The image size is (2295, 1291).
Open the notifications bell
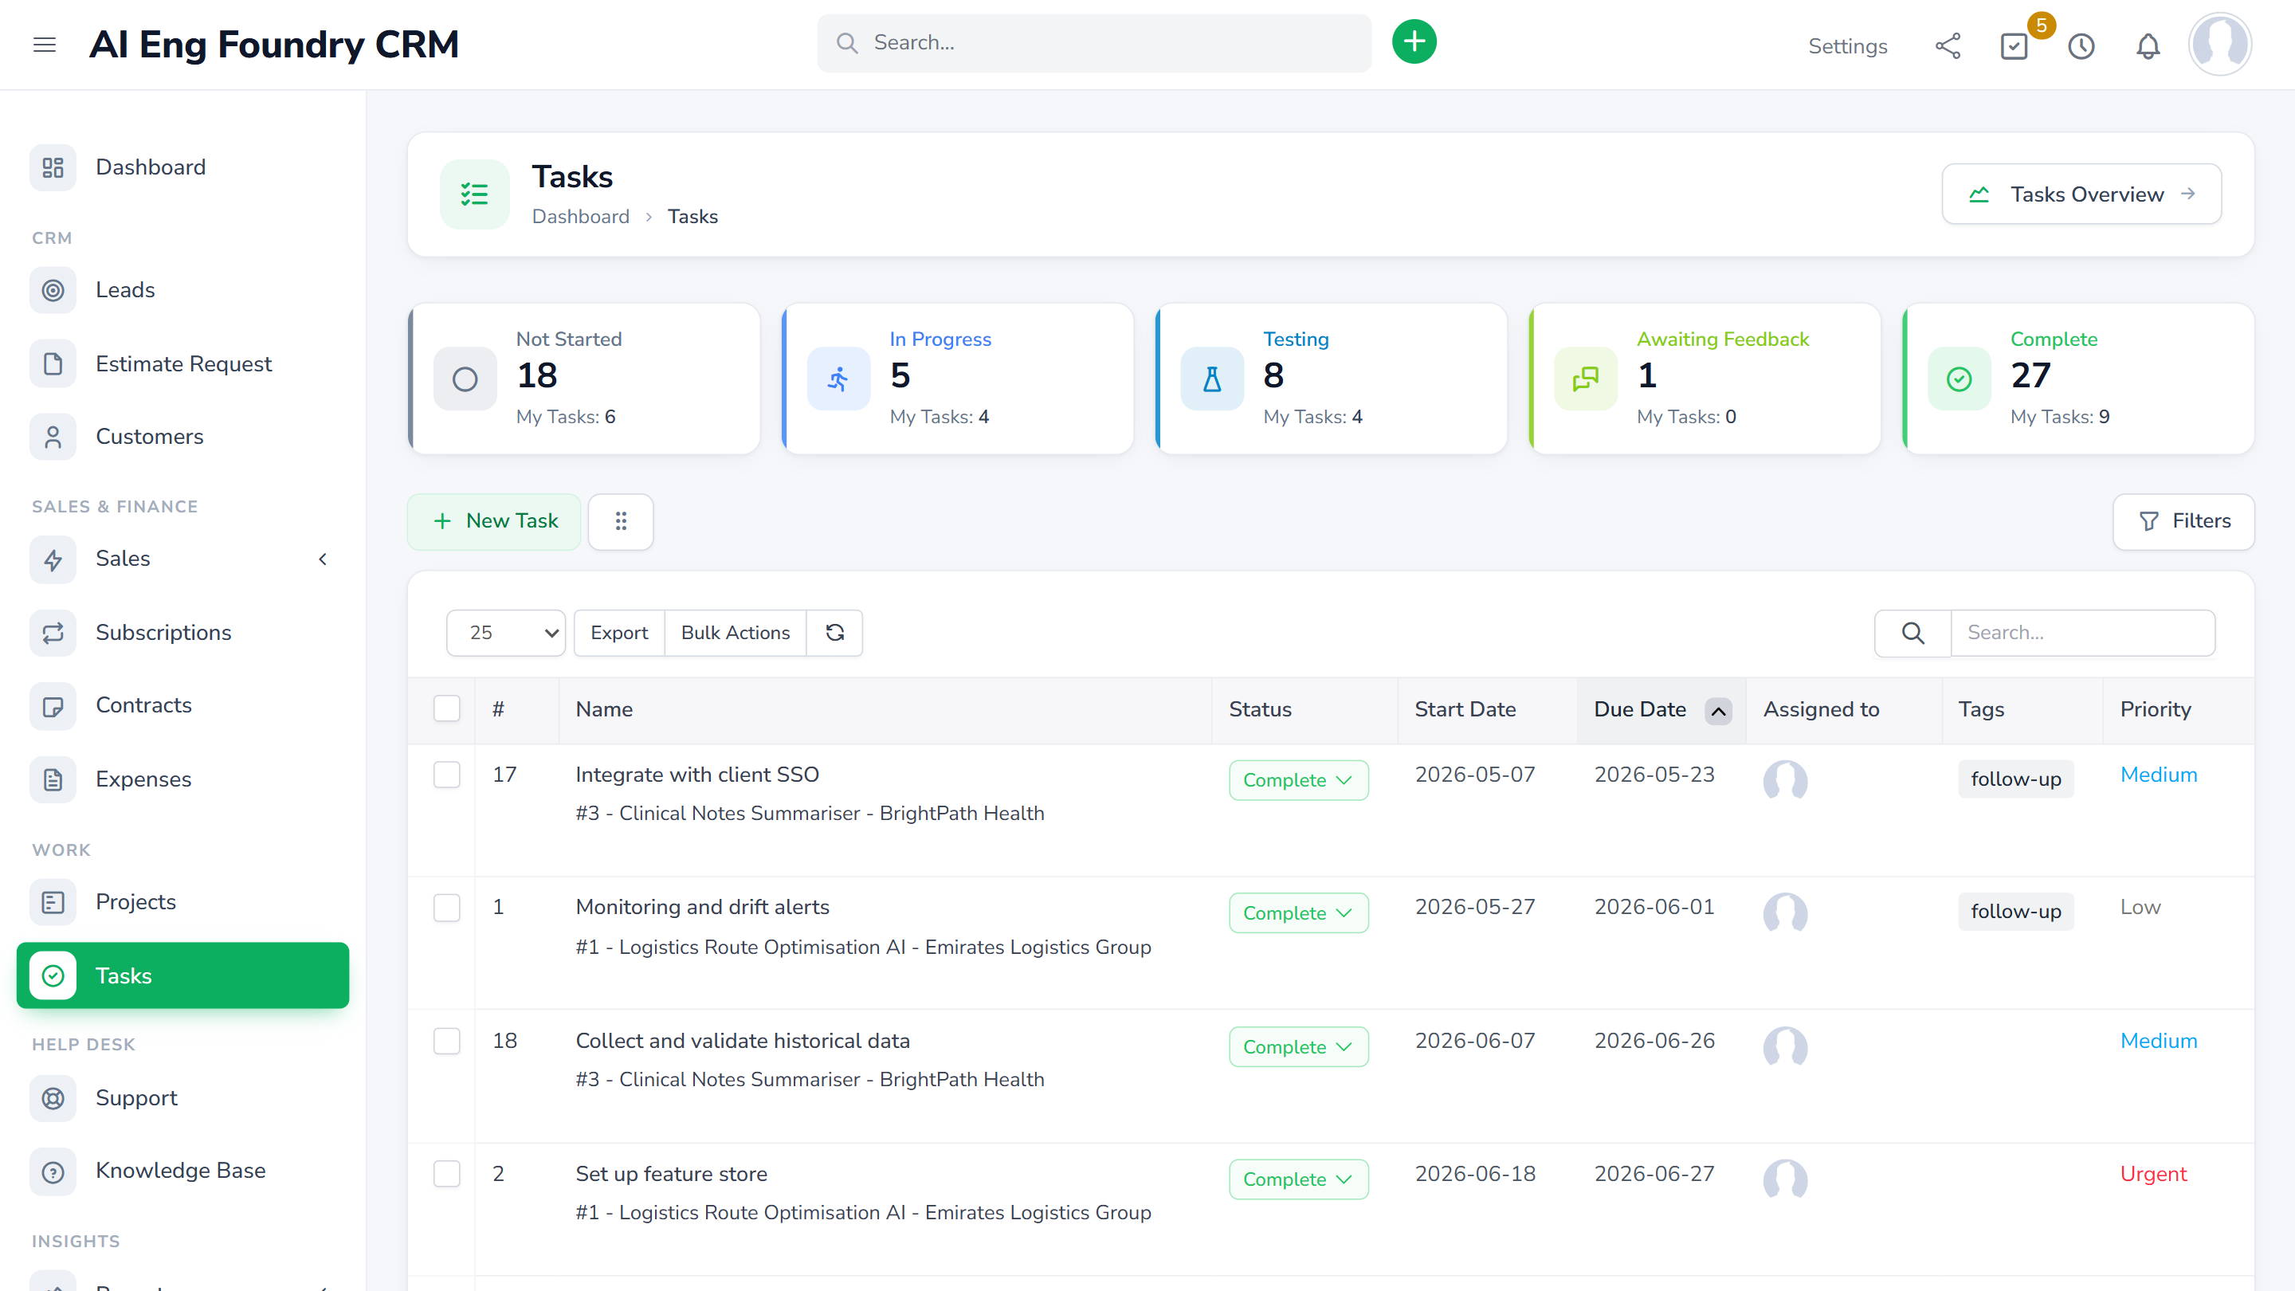pos(2148,45)
